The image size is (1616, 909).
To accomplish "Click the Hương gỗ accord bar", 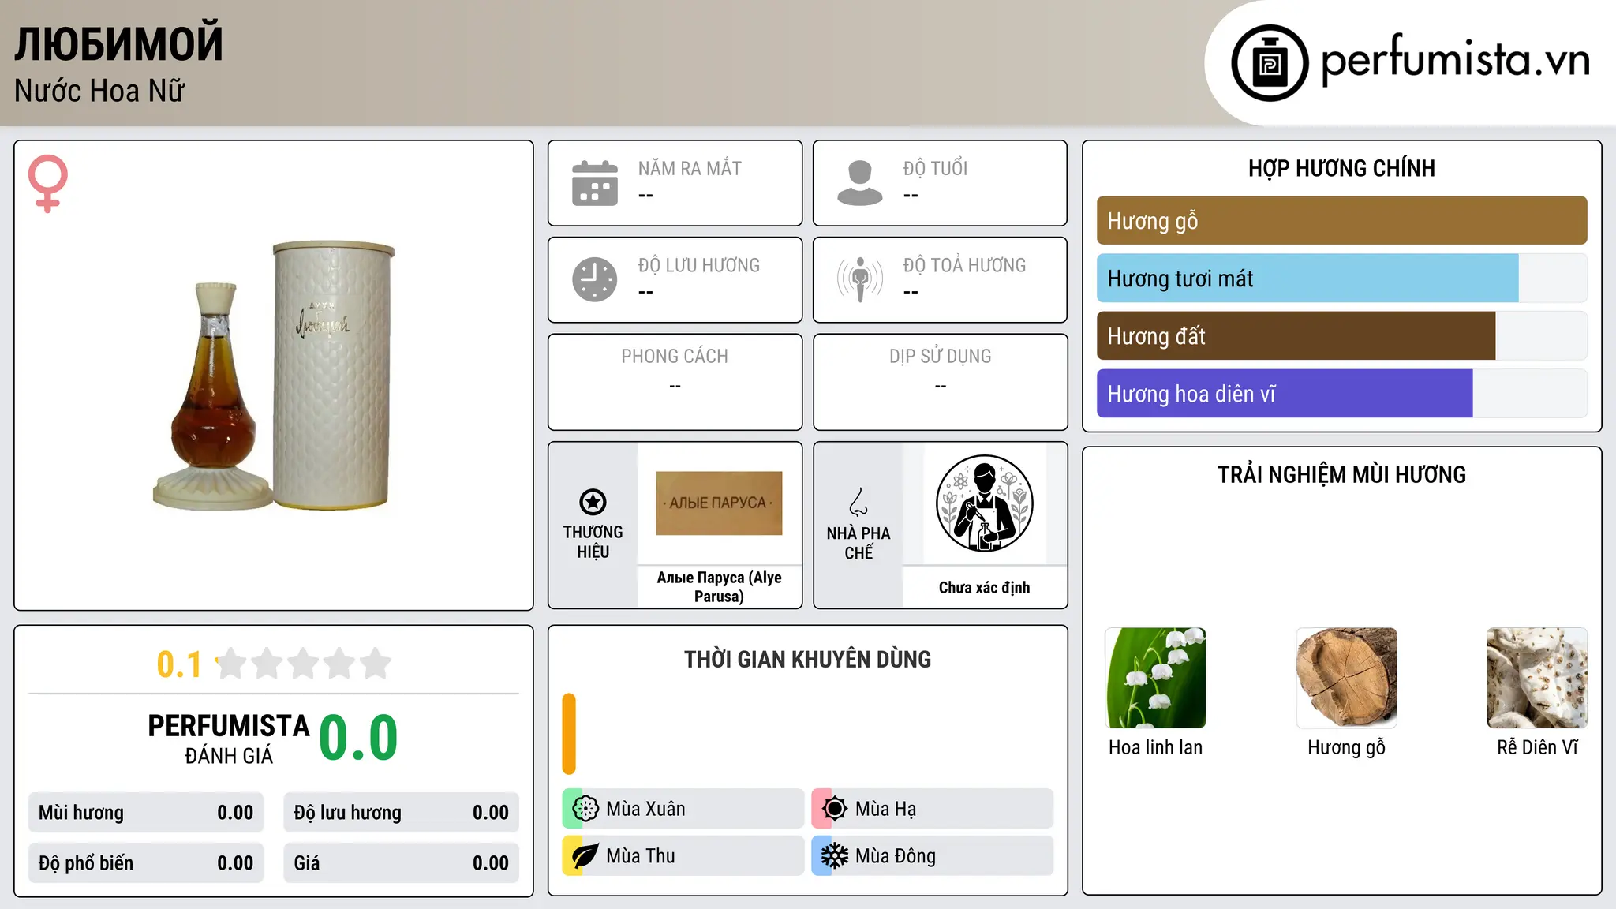I will pyautogui.click(x=1341, y=221).
